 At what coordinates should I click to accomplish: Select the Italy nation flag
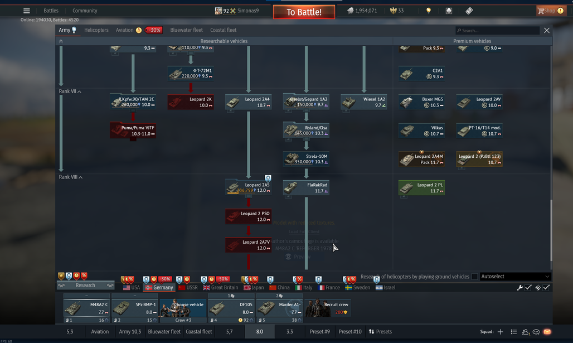[299, 287]
